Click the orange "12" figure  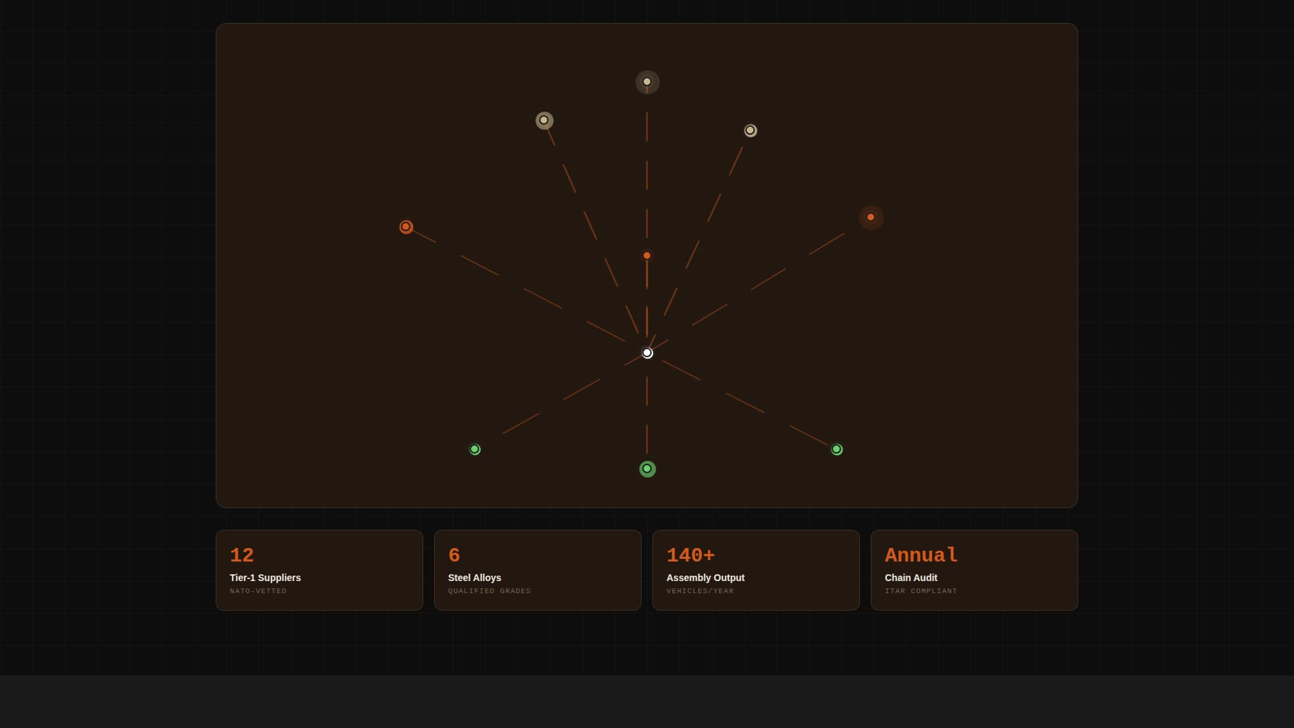point(242,555)
